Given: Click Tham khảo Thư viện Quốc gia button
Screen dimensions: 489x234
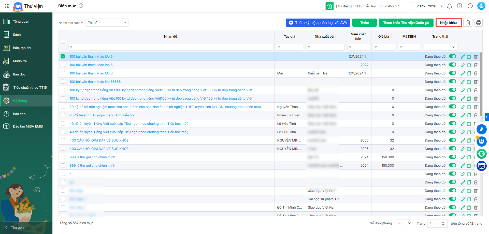Looking at the screenshot, I should pyautogui.click(x=406, y=23).
